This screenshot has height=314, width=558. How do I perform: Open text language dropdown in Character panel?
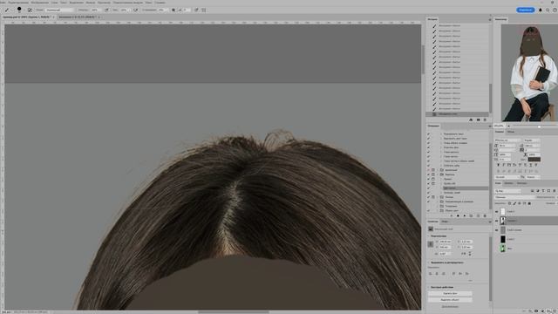point(507,177)
